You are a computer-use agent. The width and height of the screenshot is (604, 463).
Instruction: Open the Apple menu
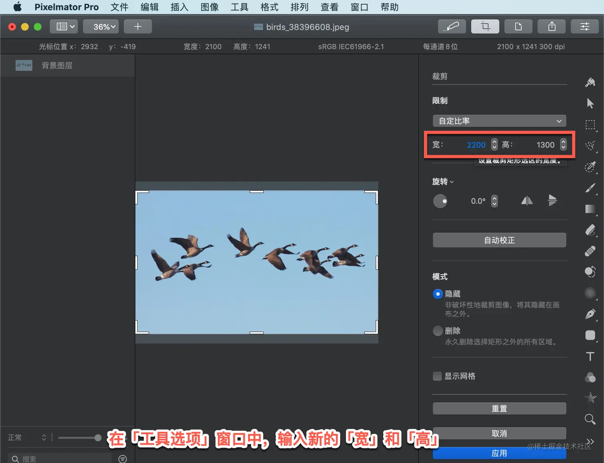point(18,7)
